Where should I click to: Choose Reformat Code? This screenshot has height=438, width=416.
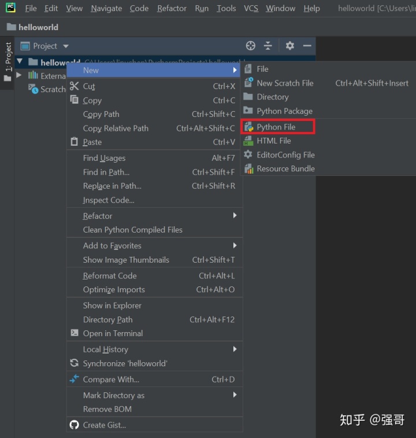155,276
